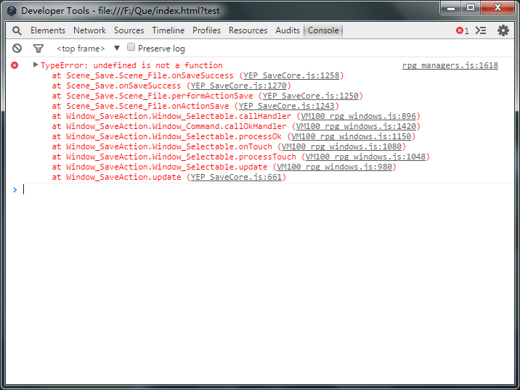The height and width of the screenshot is (390, 520).
Task: Open the VM100 rpg_windows.js:1080 link
Action: (x=341, y=146)
